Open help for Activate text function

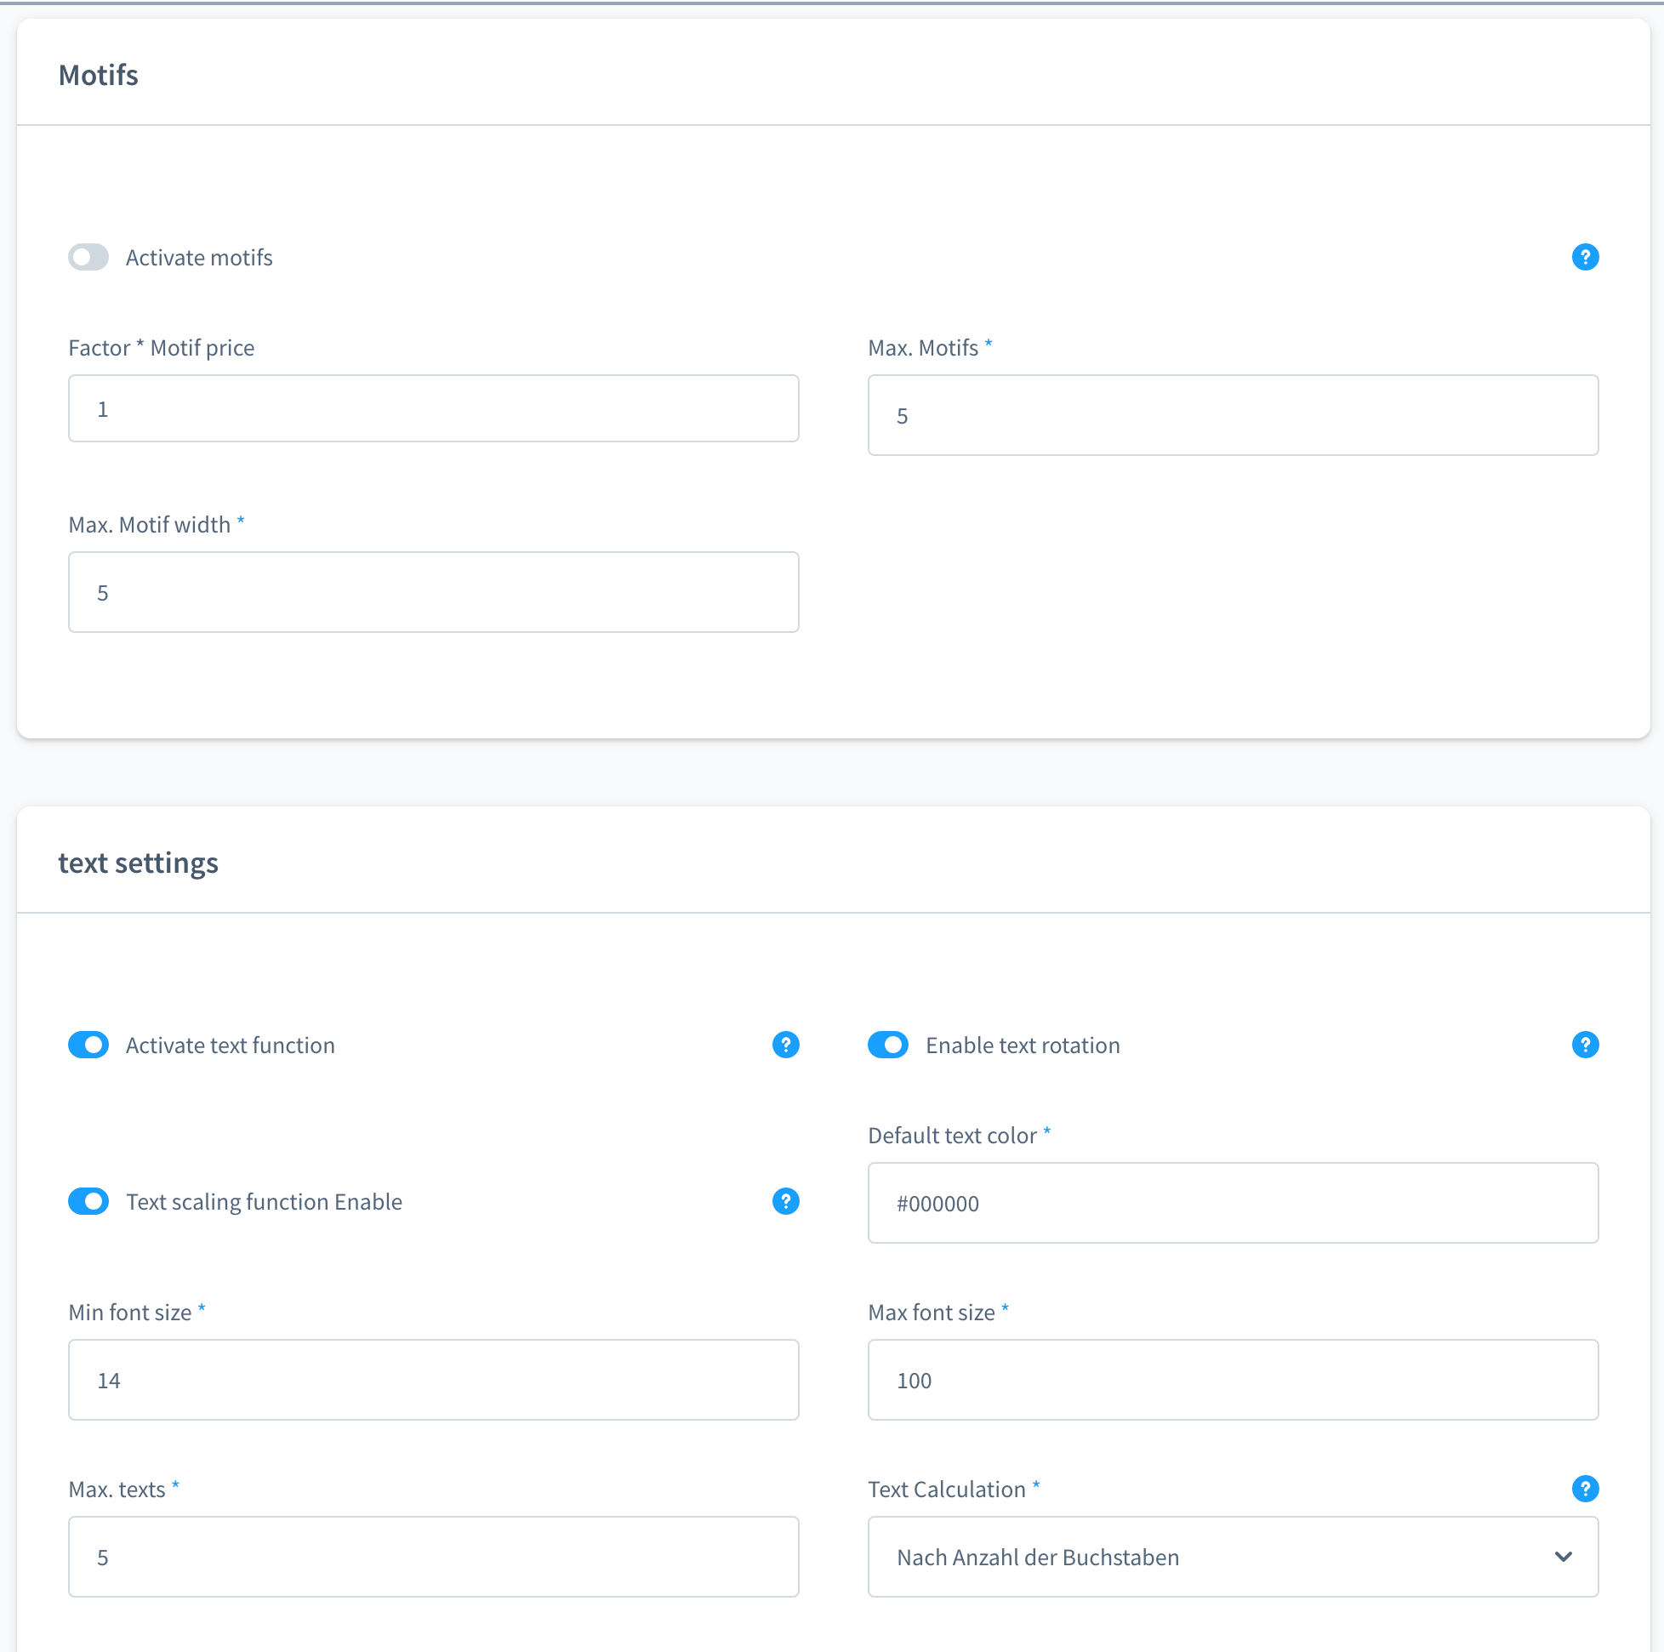(x=785, y=1045)
